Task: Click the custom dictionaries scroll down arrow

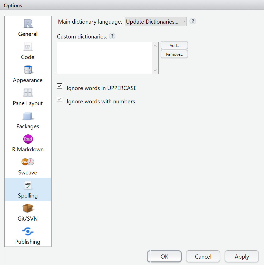Action: pyautogui.click(x=155, y=70)
